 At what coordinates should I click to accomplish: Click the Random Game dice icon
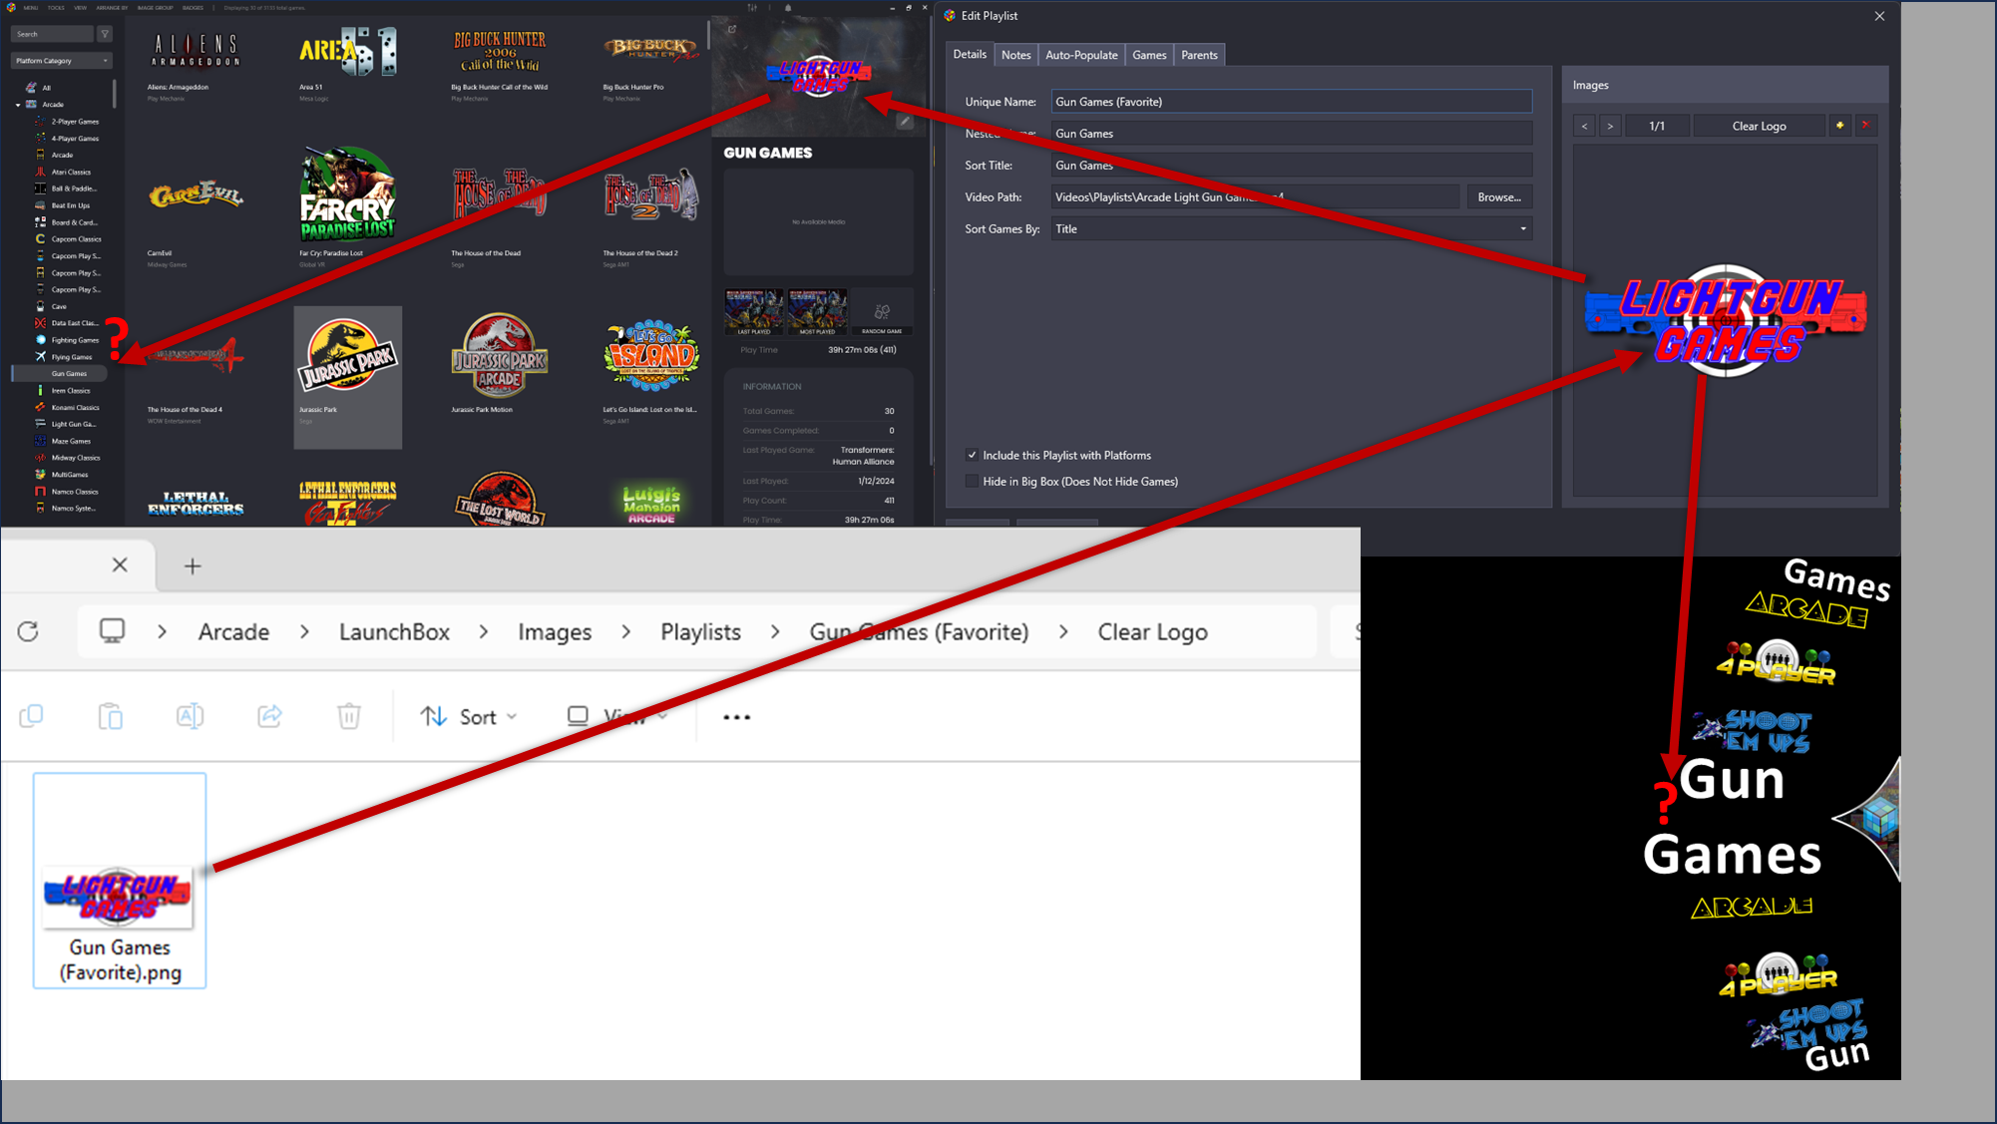[x=882, y=313]
